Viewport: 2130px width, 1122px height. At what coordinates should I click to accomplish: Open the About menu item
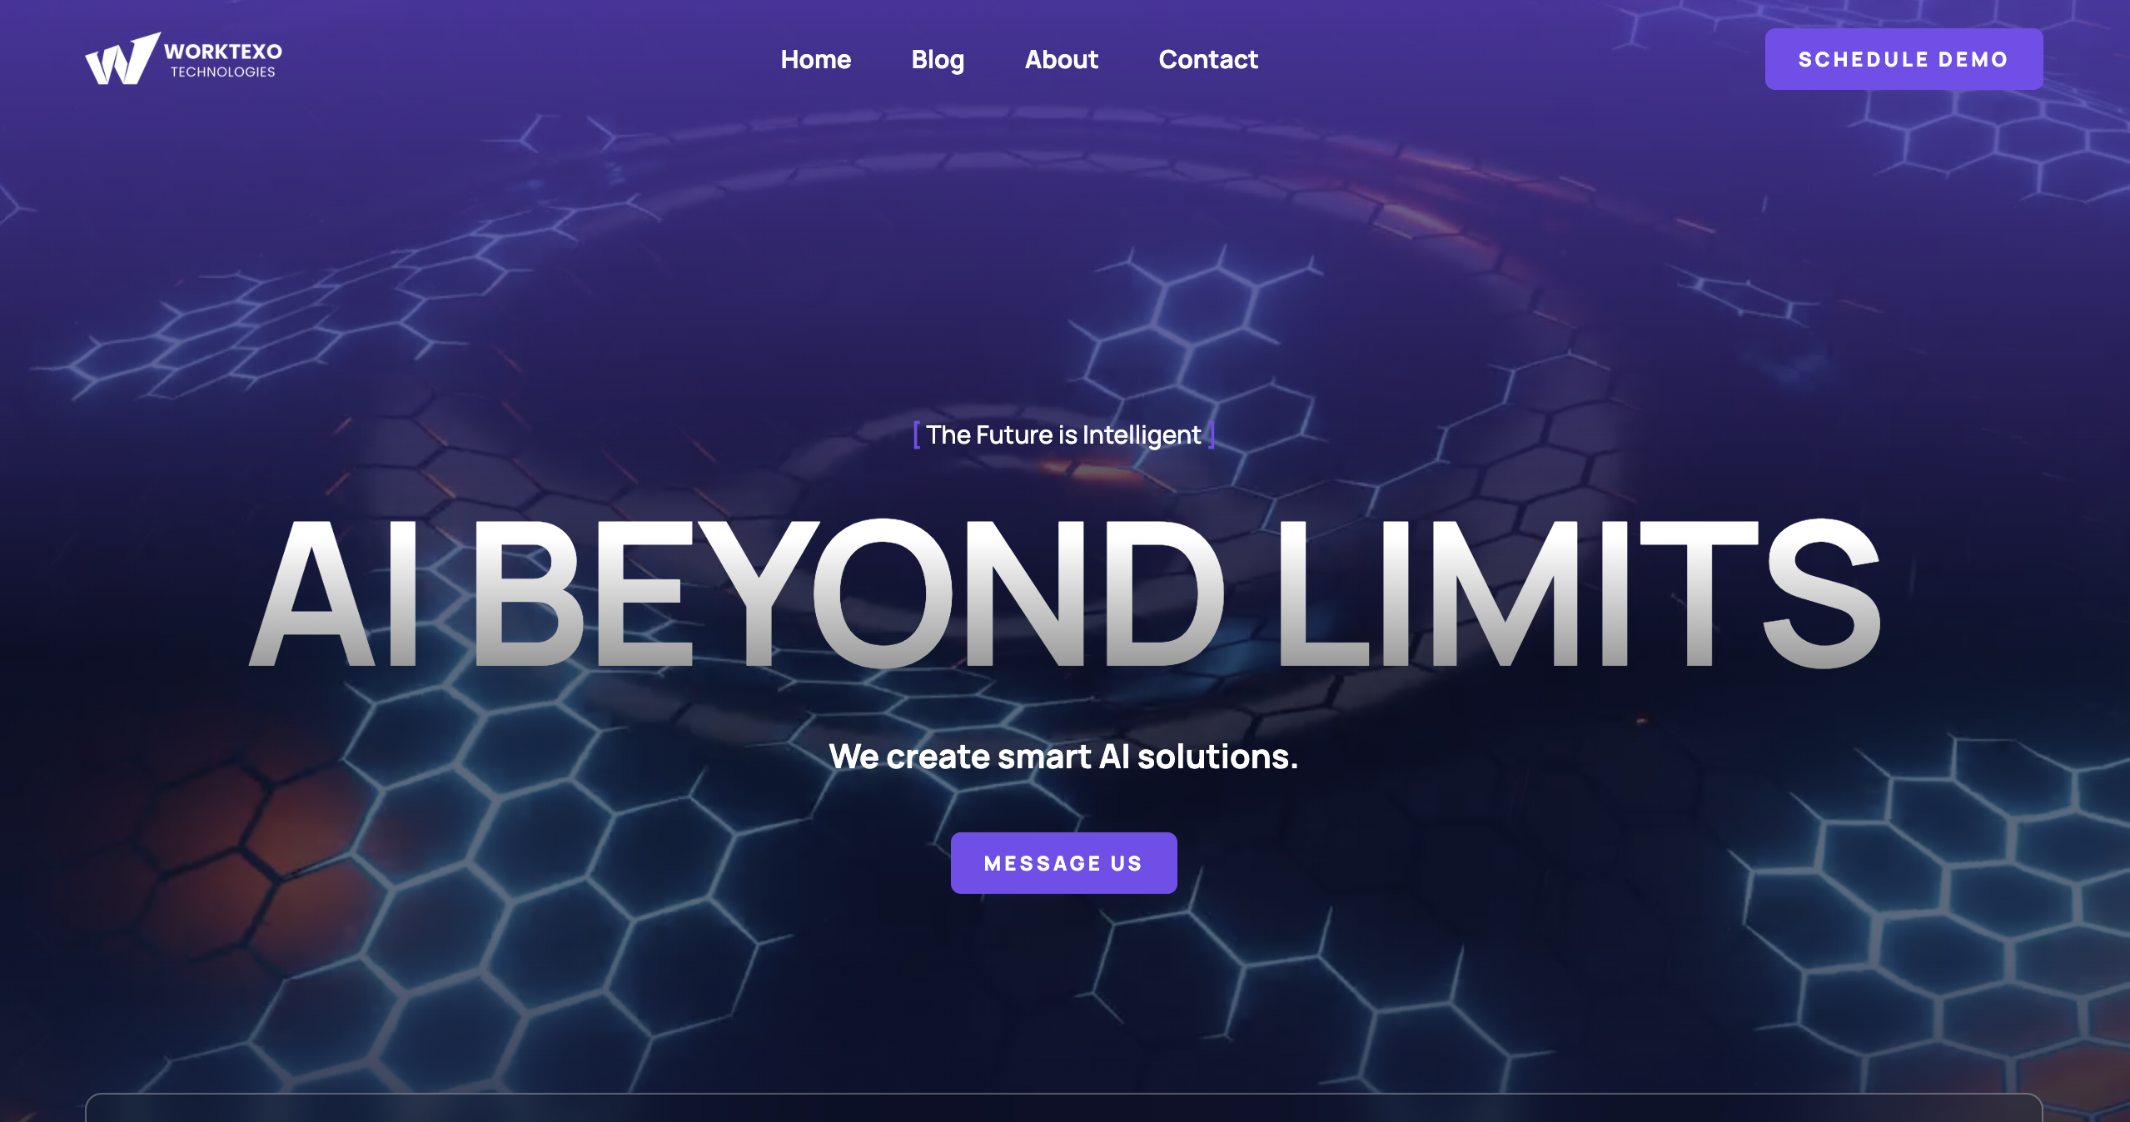coord(1061,59)
